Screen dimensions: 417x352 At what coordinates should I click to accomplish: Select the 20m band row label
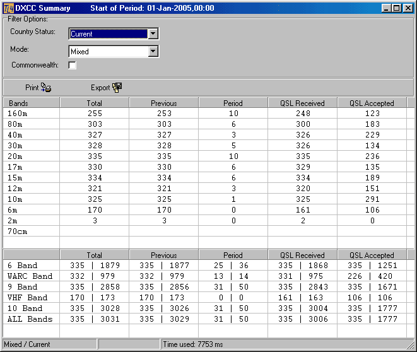[15, 156]
